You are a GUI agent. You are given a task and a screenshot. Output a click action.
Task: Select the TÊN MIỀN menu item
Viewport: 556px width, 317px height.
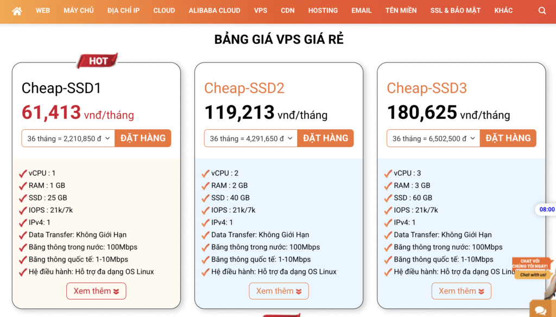401,10
